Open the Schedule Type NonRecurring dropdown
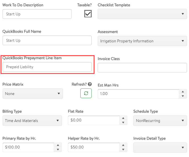This screenshot has width=189, height=157. coord(160,121)
